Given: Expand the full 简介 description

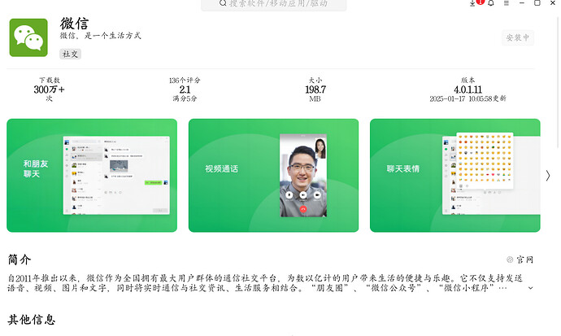Looking at the screenshot, I should (531, 287).
